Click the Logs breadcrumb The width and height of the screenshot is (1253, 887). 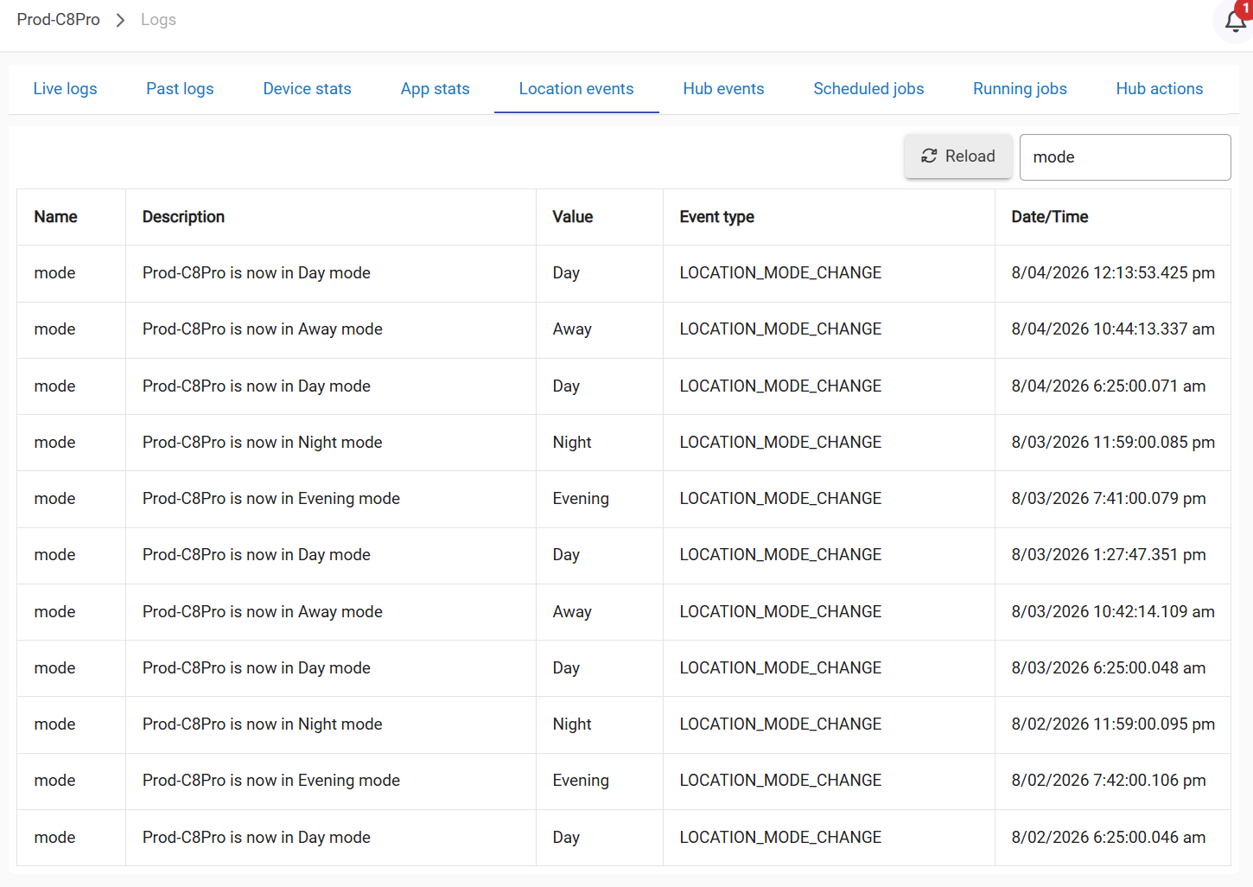158,19
